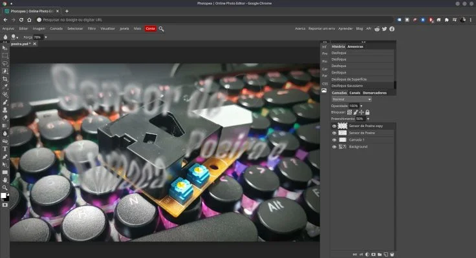Open the Reportar um erro link
The height and width of the screenshot is (258, 476).
coord(321,28)
